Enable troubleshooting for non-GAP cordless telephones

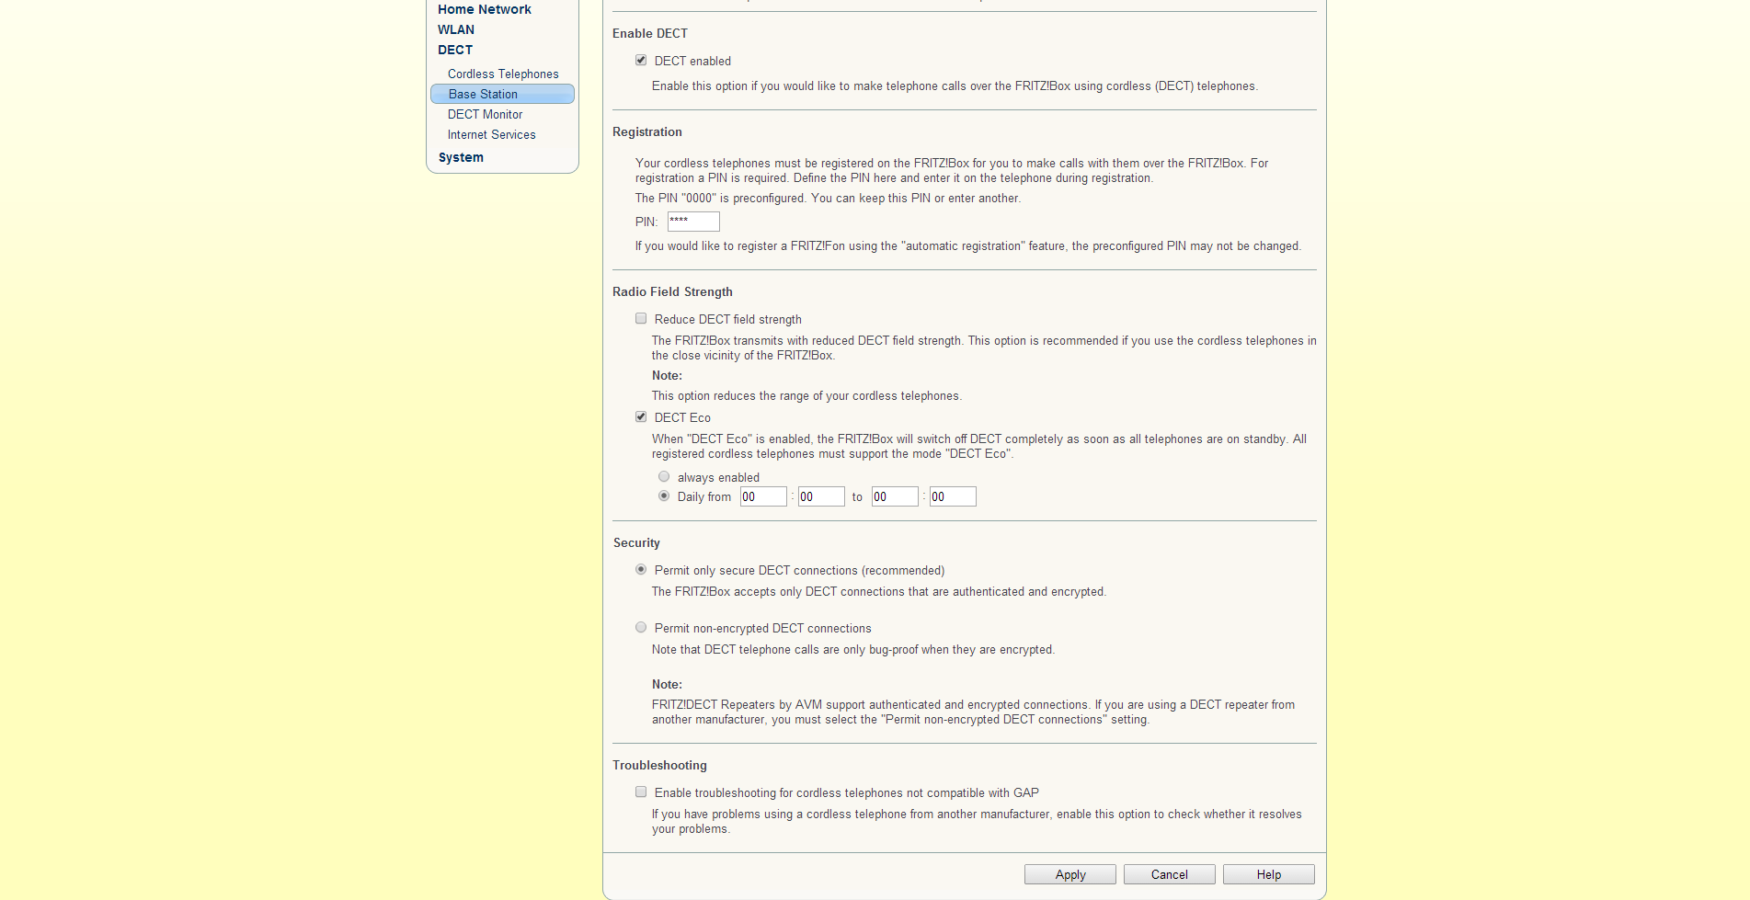point(641,792)
